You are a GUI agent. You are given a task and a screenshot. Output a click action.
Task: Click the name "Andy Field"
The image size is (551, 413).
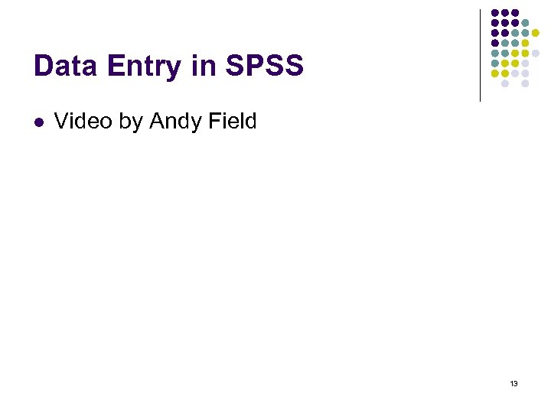[203, 122]
